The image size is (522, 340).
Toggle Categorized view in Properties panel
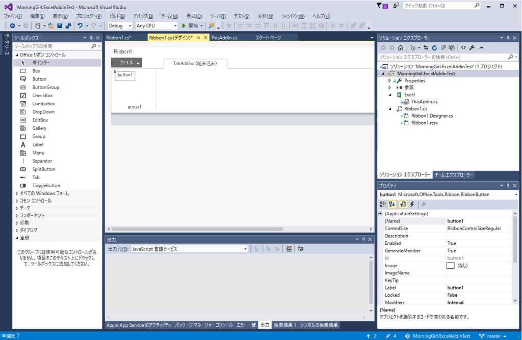(383, 205)
